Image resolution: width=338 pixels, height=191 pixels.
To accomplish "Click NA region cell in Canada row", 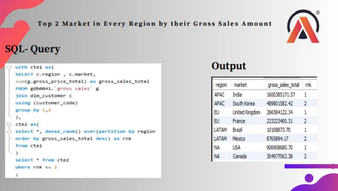I will tap(217, 156).
